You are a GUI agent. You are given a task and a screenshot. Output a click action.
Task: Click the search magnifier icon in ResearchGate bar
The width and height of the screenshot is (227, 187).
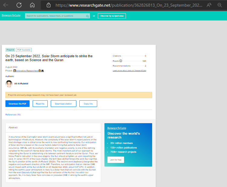click(x=88, y=16)
